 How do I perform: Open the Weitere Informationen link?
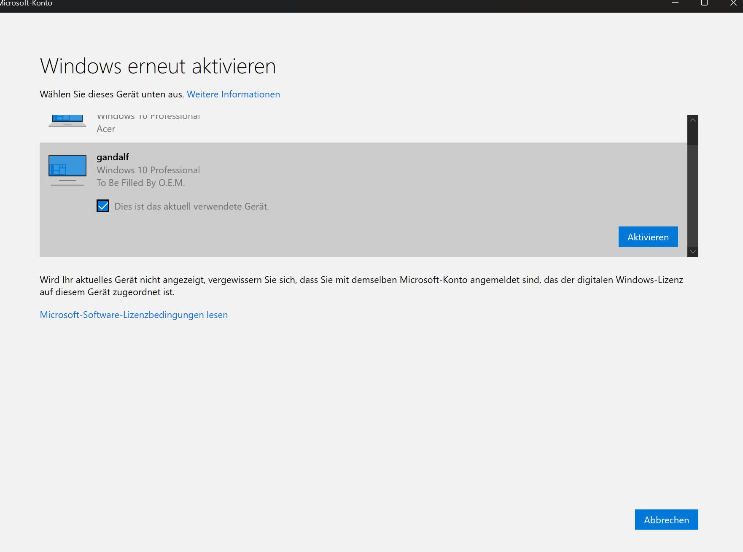(233, 94)
